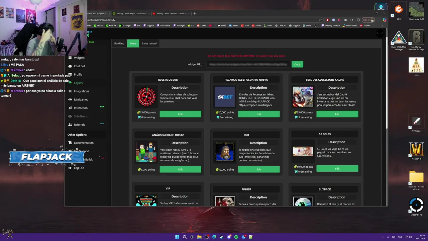Screen dimensions: 428x241
Task: Click Copy next to Widget URL
Action: 297,64
